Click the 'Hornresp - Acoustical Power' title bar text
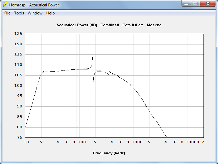Screen dimensions: 218x164 34,5
